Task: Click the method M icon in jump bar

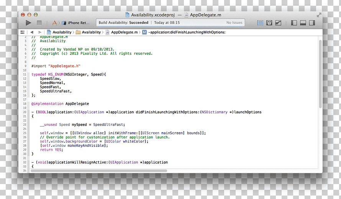Action: pos(144,32)
